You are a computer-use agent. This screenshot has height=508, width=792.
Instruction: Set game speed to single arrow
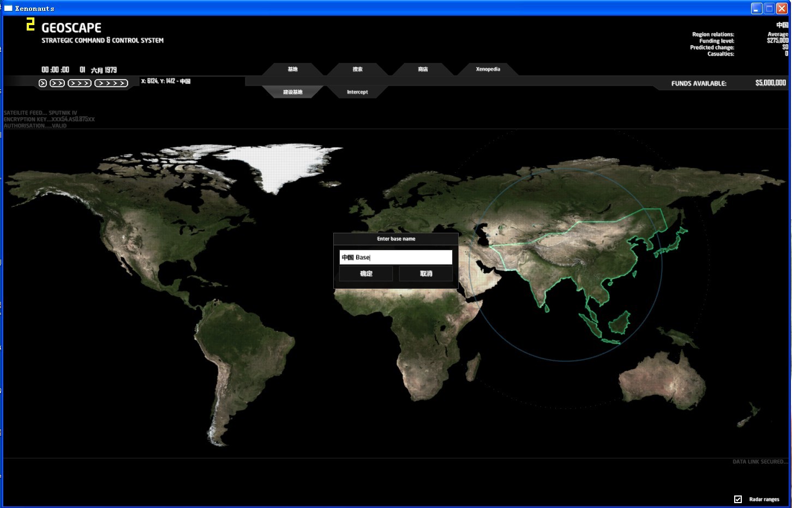[43, 83]
